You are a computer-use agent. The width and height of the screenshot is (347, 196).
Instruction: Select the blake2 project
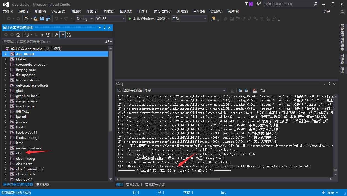(21, 59)
